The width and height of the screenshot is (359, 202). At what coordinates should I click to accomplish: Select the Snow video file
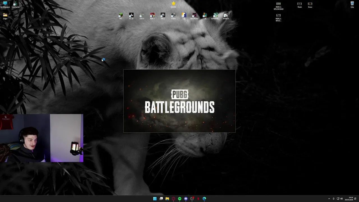(310, 5)
